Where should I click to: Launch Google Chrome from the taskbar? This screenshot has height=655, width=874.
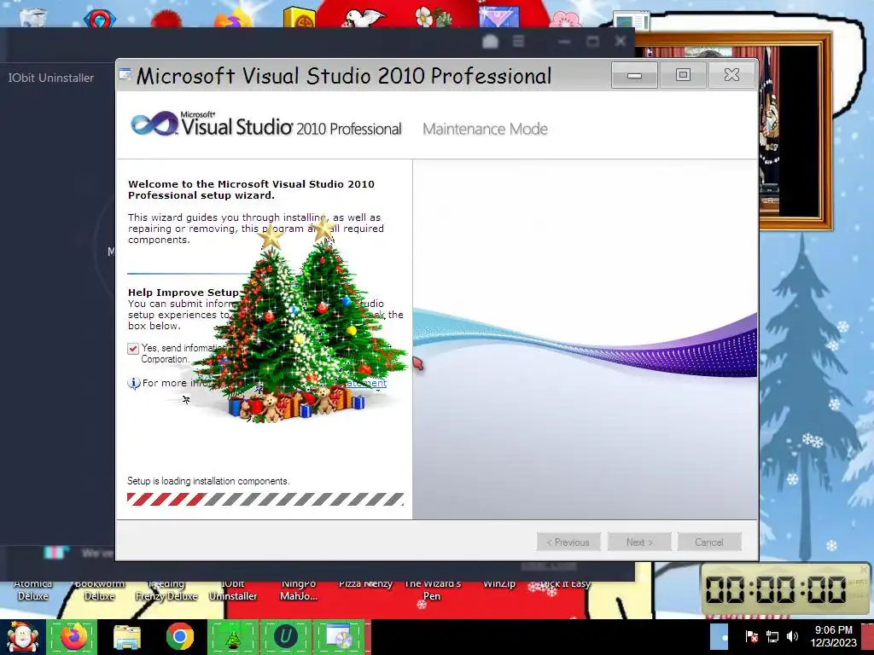(x=179, y=637)
